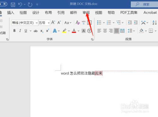Open the 绘图 tab
The height and width of the screenshot is (117, 158).
[x=23, y=13]
